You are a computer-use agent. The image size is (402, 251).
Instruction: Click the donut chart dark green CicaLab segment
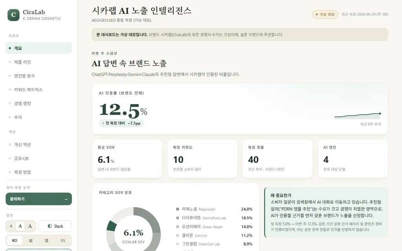click(x=112, y=226)
